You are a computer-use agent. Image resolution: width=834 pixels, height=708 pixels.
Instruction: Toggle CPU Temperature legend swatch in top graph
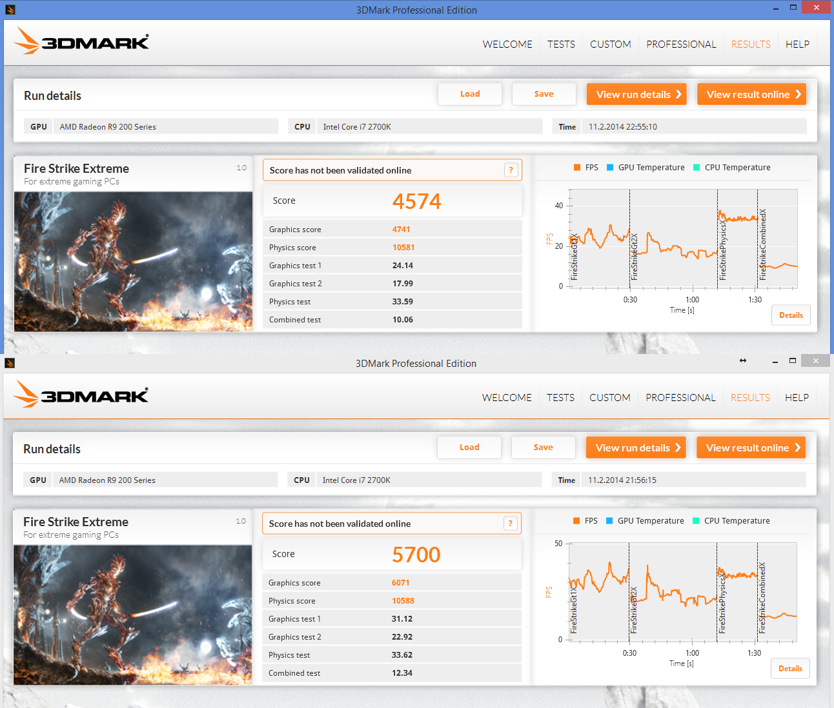(697, 168)
